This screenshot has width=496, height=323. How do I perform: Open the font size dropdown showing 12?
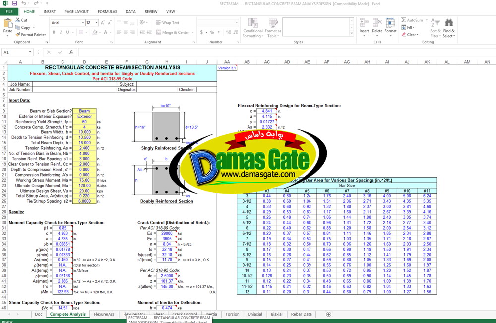96,23
